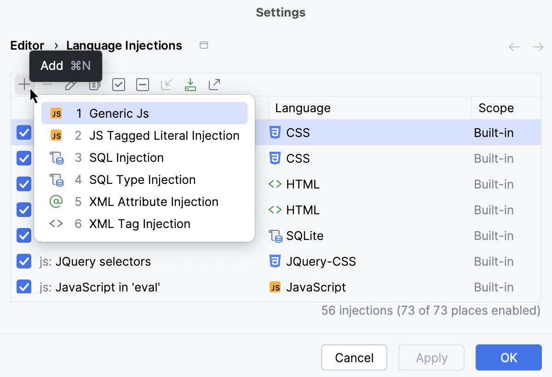Click the Disable selected injections icon
Screen dimensions: 552x377
click(x=143, y=85)
